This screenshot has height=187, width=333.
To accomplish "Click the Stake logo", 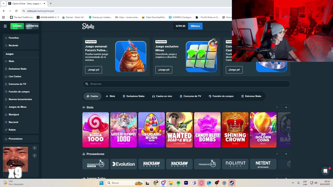I will coord(88,26).
